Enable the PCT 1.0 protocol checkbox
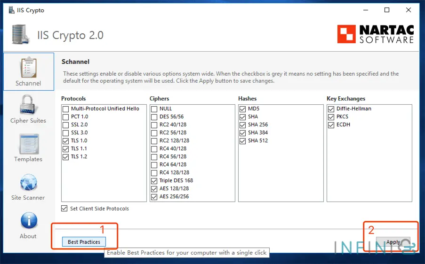Viewport: 425px width, 264px height. click(65, 117)
